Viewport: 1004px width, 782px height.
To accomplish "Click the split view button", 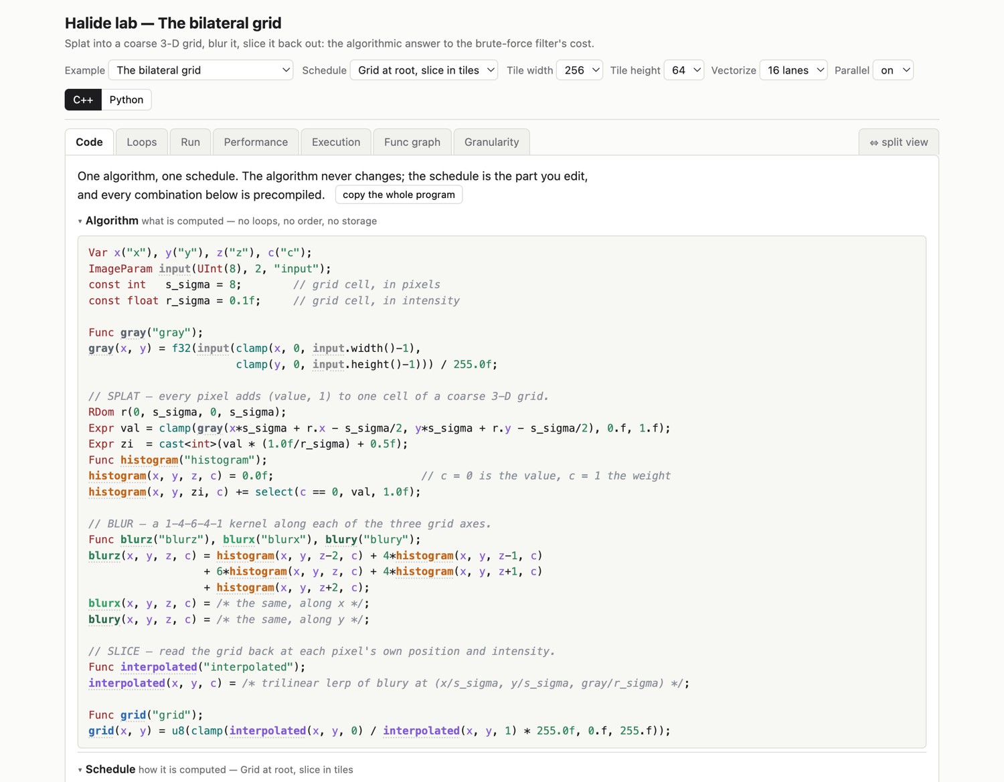I will [899, 142].
